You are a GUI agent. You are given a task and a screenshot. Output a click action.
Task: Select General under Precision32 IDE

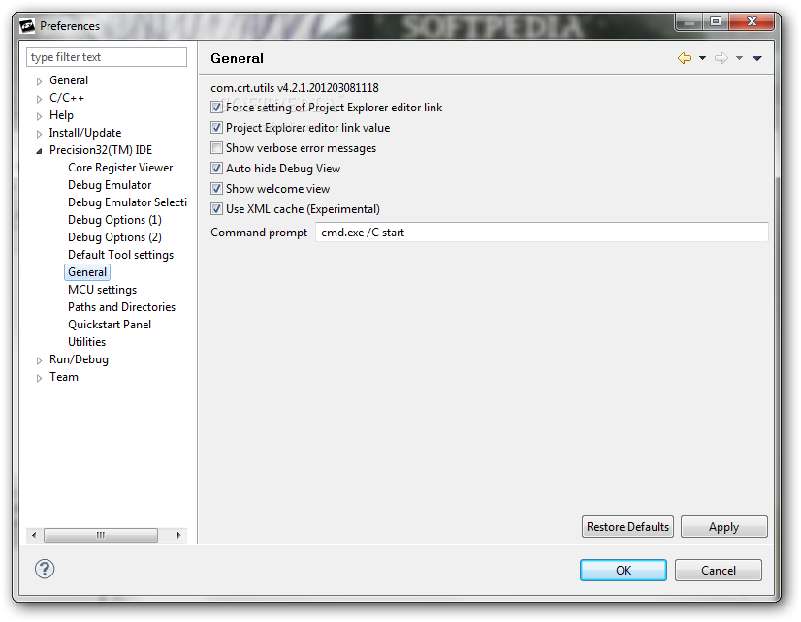click(87, 272)
